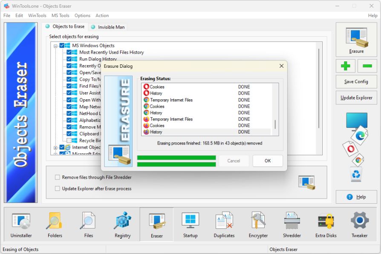Click 'Erasing process finished' status message
381x254 pixels.
[x=210, y=143]
